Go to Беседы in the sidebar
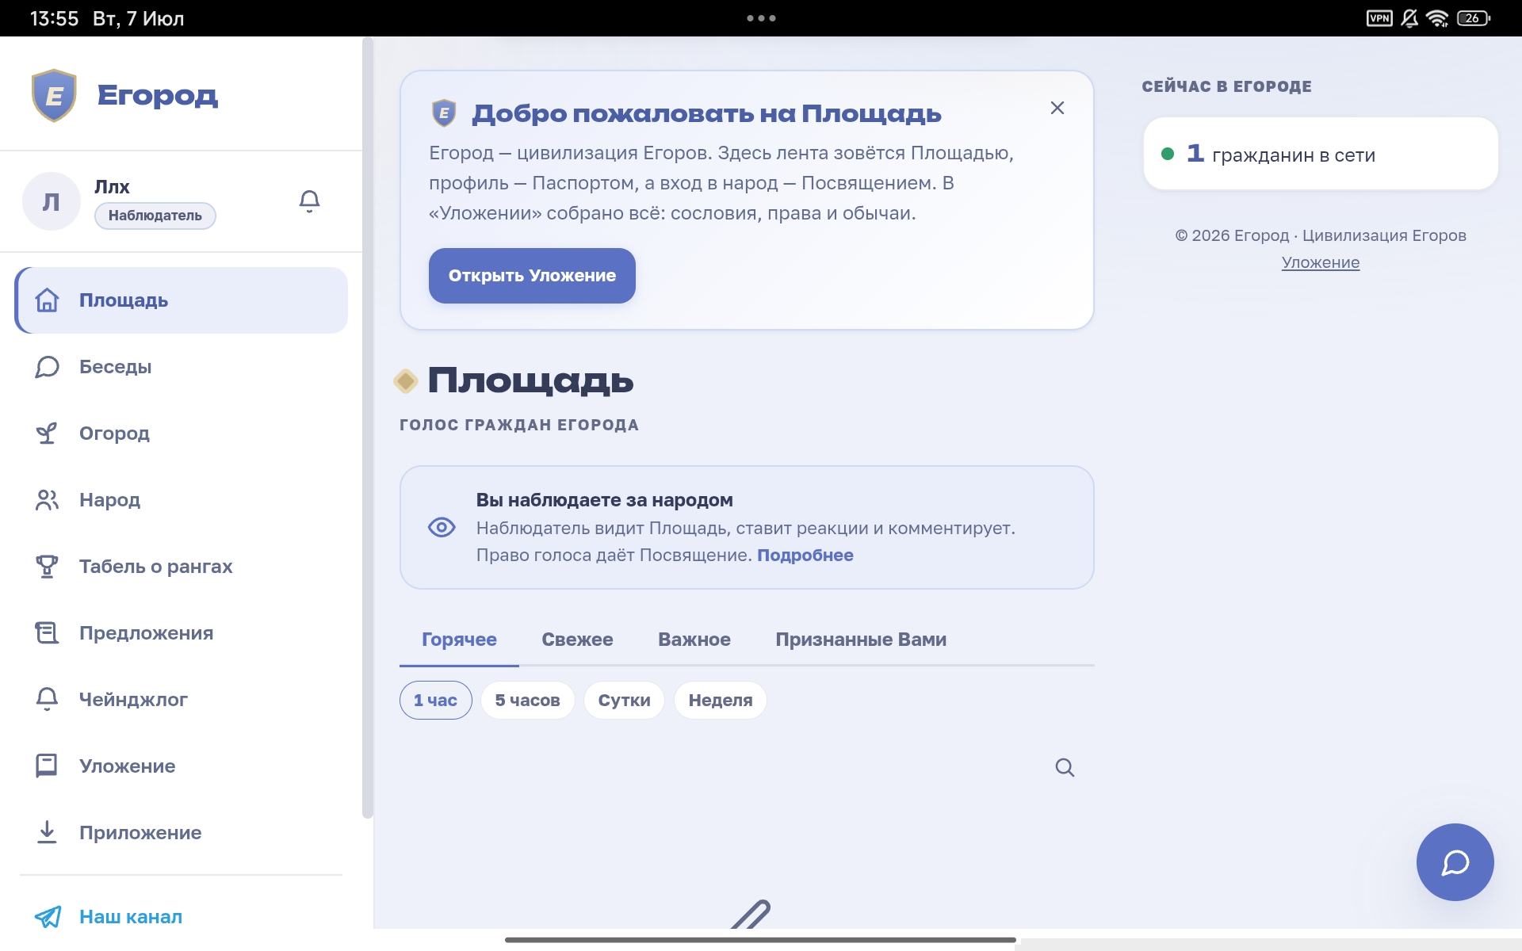This screenshot has height=951, width=1522. (x=182, y=367)
